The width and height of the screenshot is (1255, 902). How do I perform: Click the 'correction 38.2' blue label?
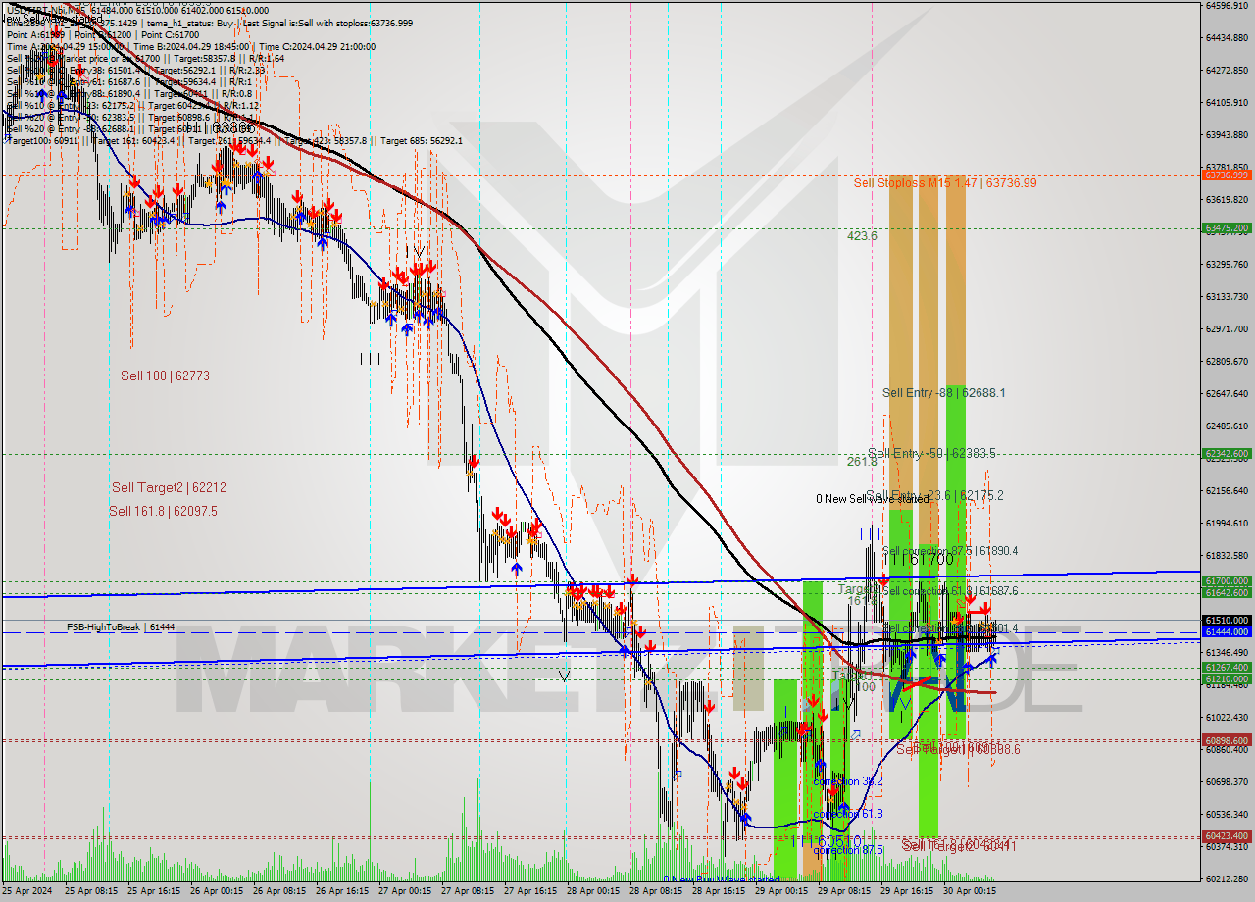(x=847, y=781)
